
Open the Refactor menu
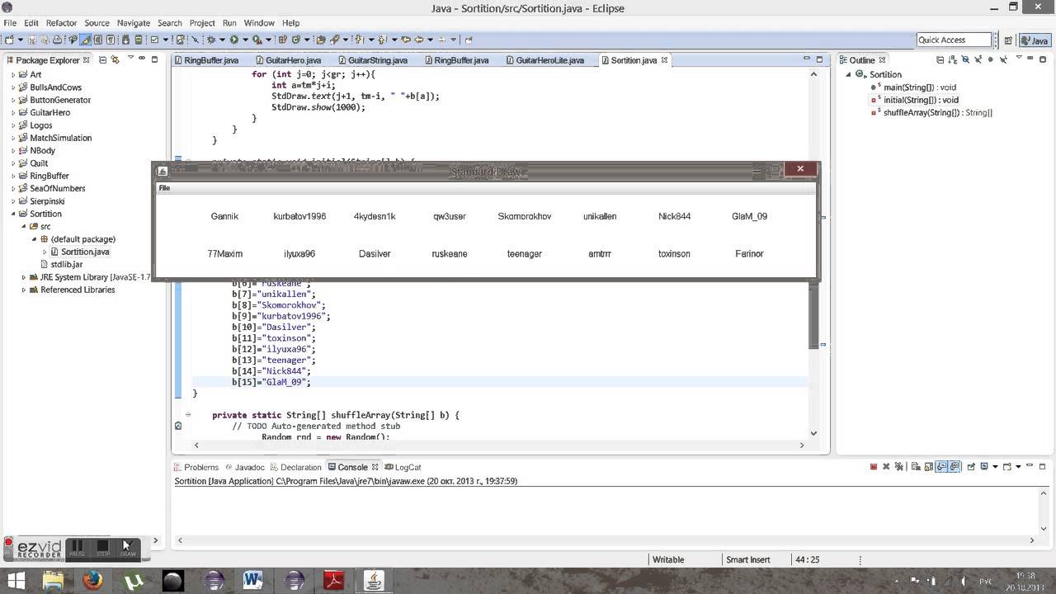(x=61, y=23)
